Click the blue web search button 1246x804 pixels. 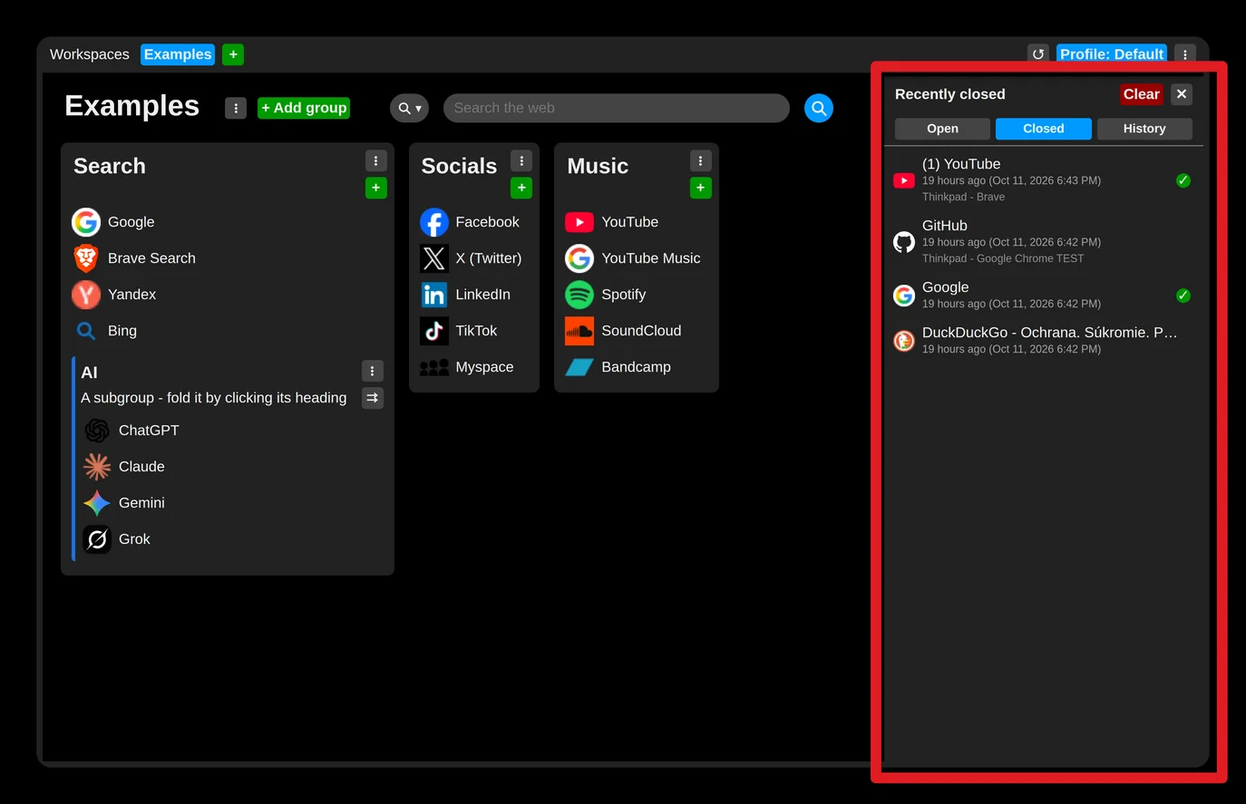pyautogui.click(x=819, y=108)
